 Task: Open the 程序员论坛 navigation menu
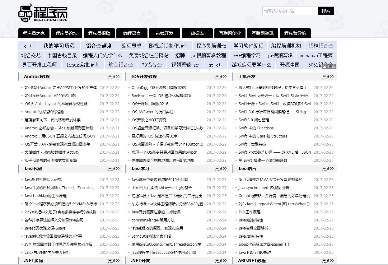[66, 33]
